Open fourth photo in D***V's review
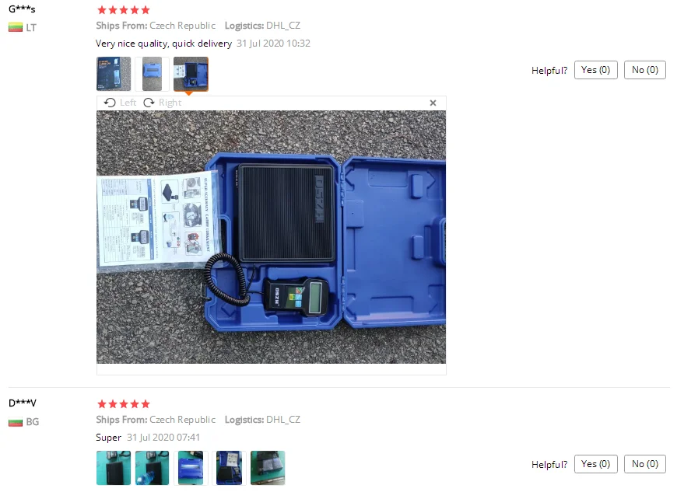Viewport: 677px width, 499px height. pos(230,468)
